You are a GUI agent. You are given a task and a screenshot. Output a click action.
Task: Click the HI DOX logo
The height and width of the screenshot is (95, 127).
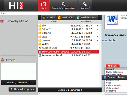(x=16, y=6)
